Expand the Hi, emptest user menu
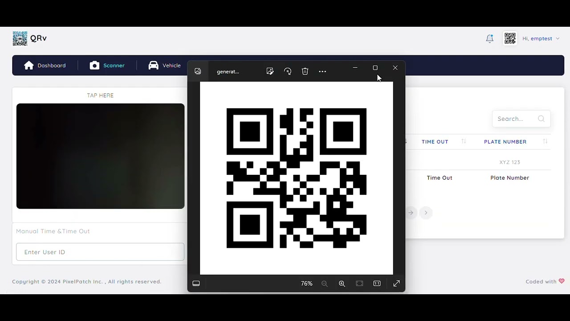Screen dimensions: 570x321 tap(541, 38)
